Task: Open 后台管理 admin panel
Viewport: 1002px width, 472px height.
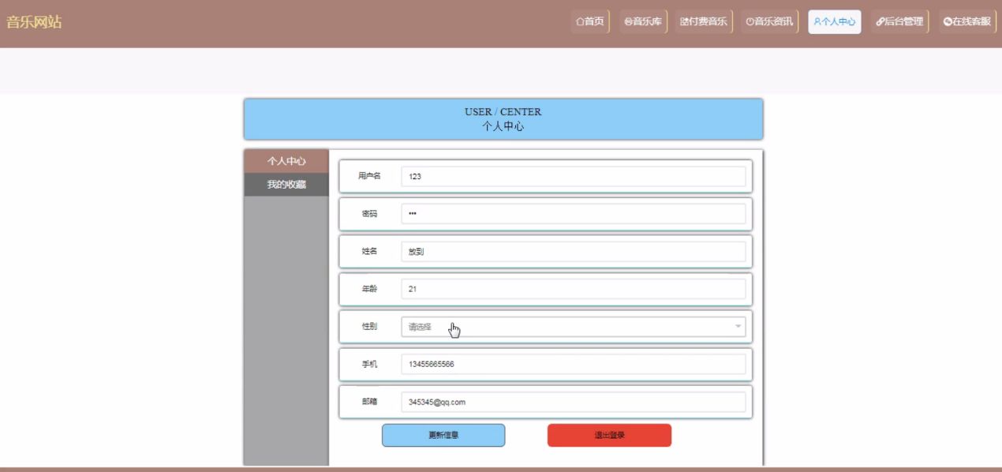Action: tap(899, 22)
